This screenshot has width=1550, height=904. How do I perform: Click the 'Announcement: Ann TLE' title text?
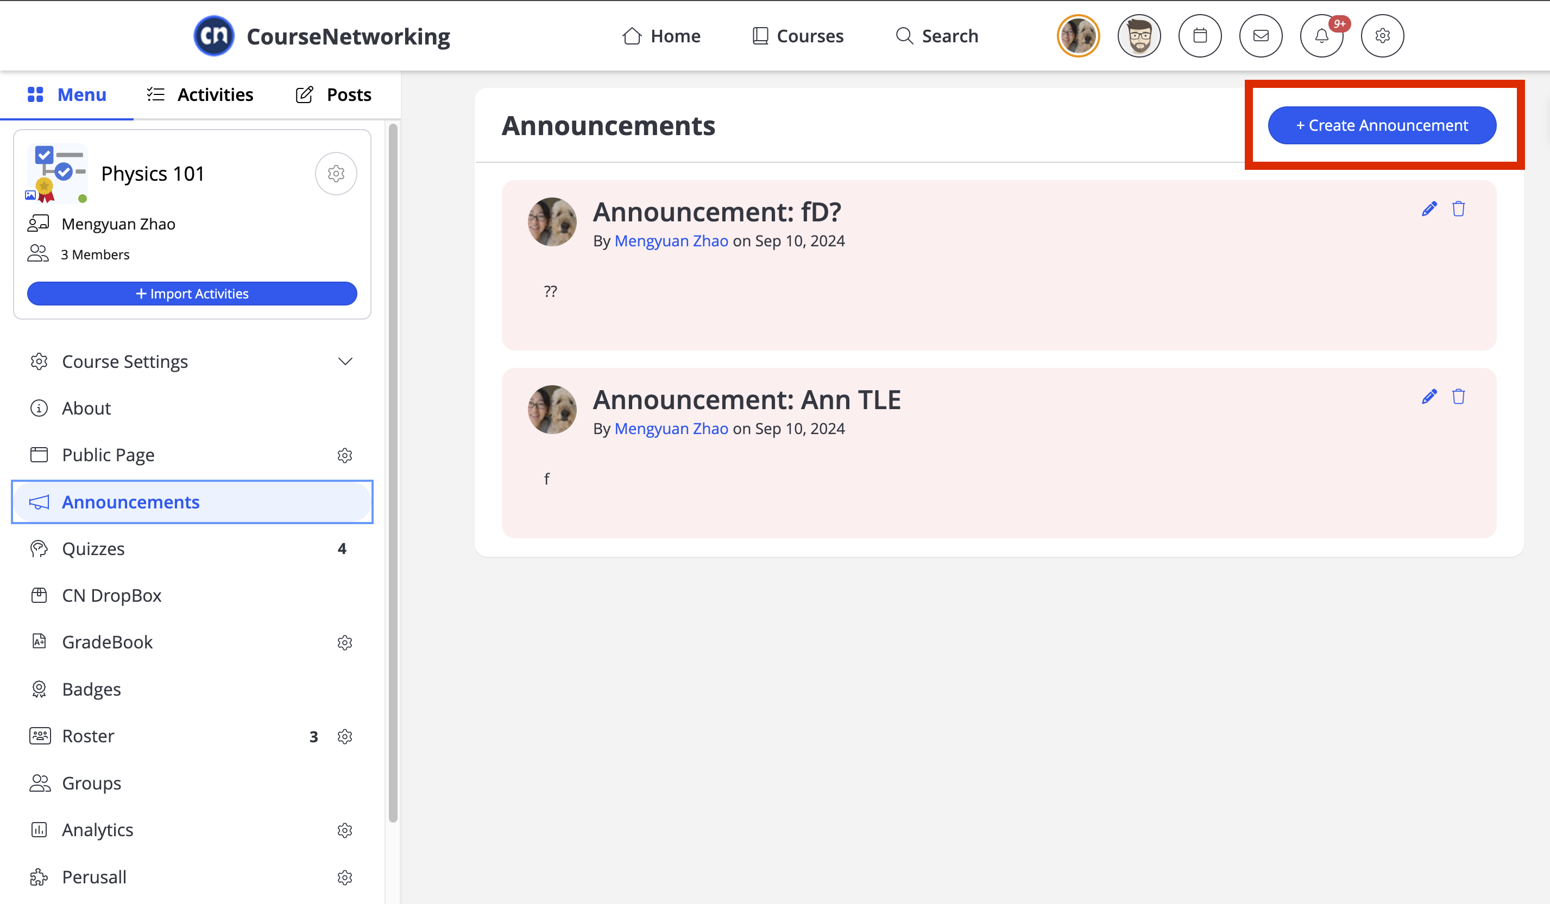point(747,399)
